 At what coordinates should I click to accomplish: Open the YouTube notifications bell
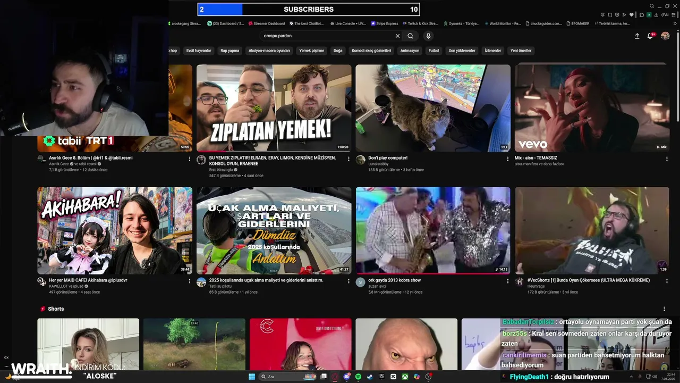click(x=650, y=36)
